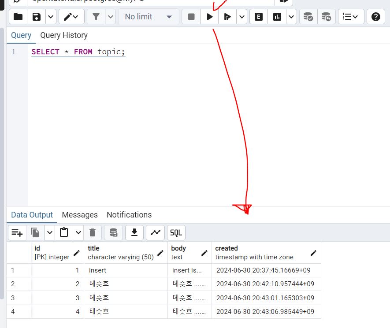Expand the paste options dropdown
Image resolution: width=390 pixels, height=328 pixels.
[x=78, y=233]
